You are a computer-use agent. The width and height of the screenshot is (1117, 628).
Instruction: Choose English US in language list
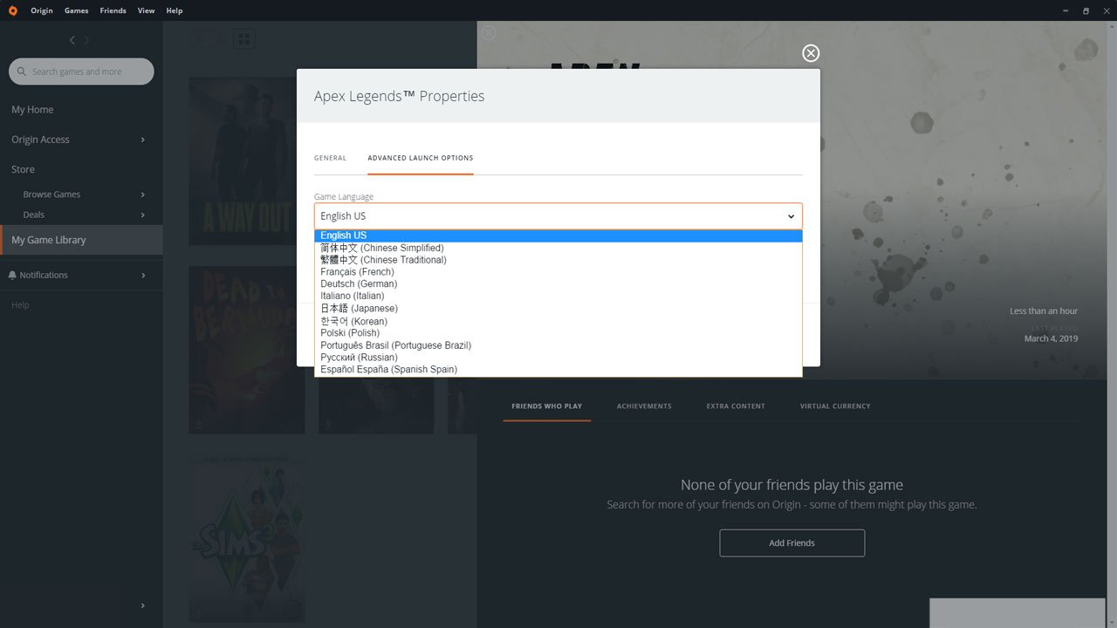coord(558,235)
